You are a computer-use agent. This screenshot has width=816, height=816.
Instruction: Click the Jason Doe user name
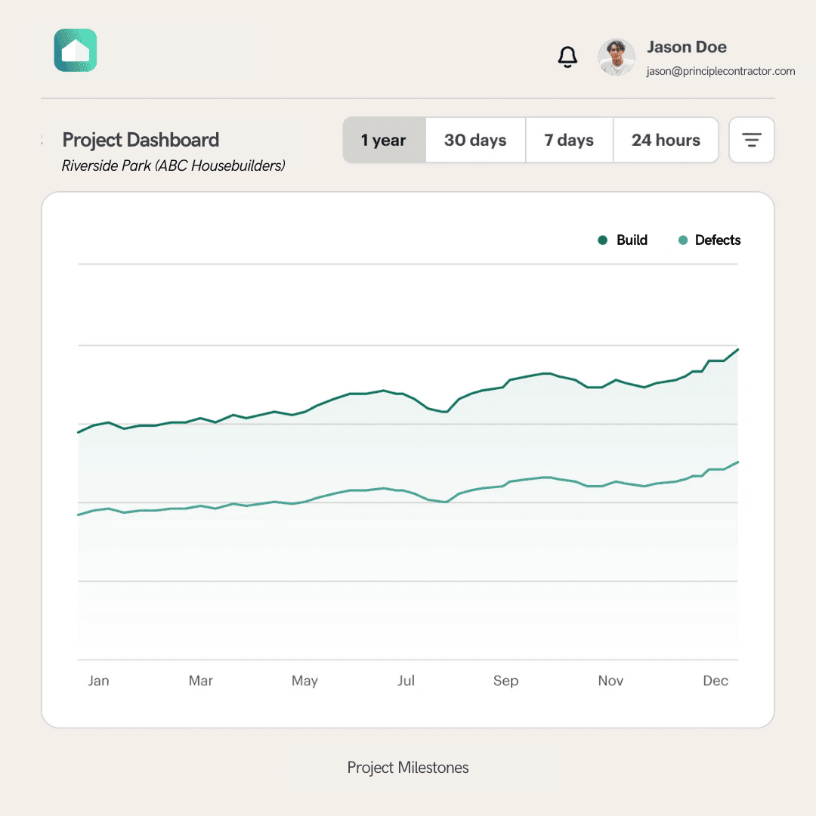click(x=687, y=47)
